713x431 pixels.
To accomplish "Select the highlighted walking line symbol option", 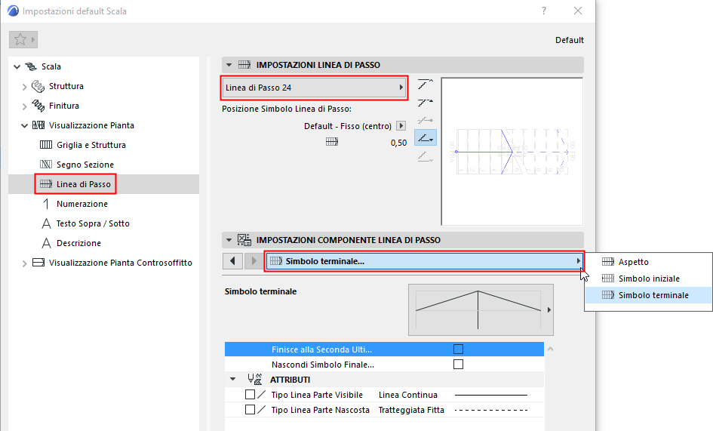I will 426,137.
